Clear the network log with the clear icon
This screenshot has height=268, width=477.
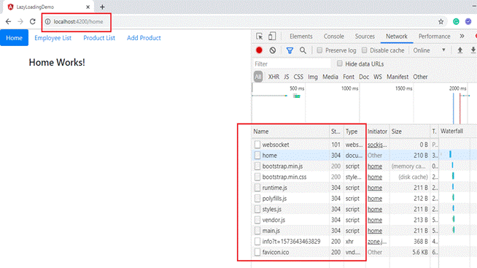pyautogui.click(x=273, y=50)
